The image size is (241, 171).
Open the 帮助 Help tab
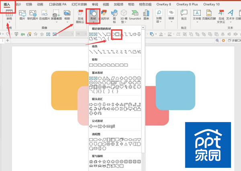(131, 4)
